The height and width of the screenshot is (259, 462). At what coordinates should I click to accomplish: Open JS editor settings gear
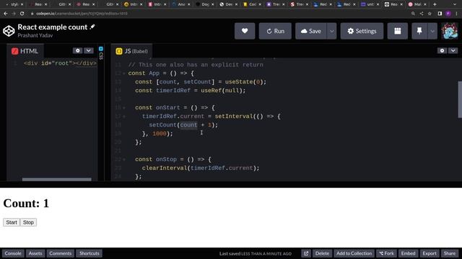click(x=442, y=50)
